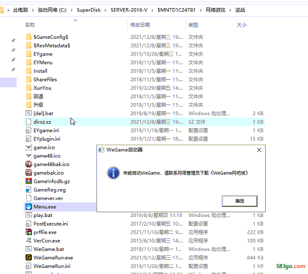Viewport: 308px width, 274px height.
Task: Sort files by 修改日期 column
Action: coord(140,25)
